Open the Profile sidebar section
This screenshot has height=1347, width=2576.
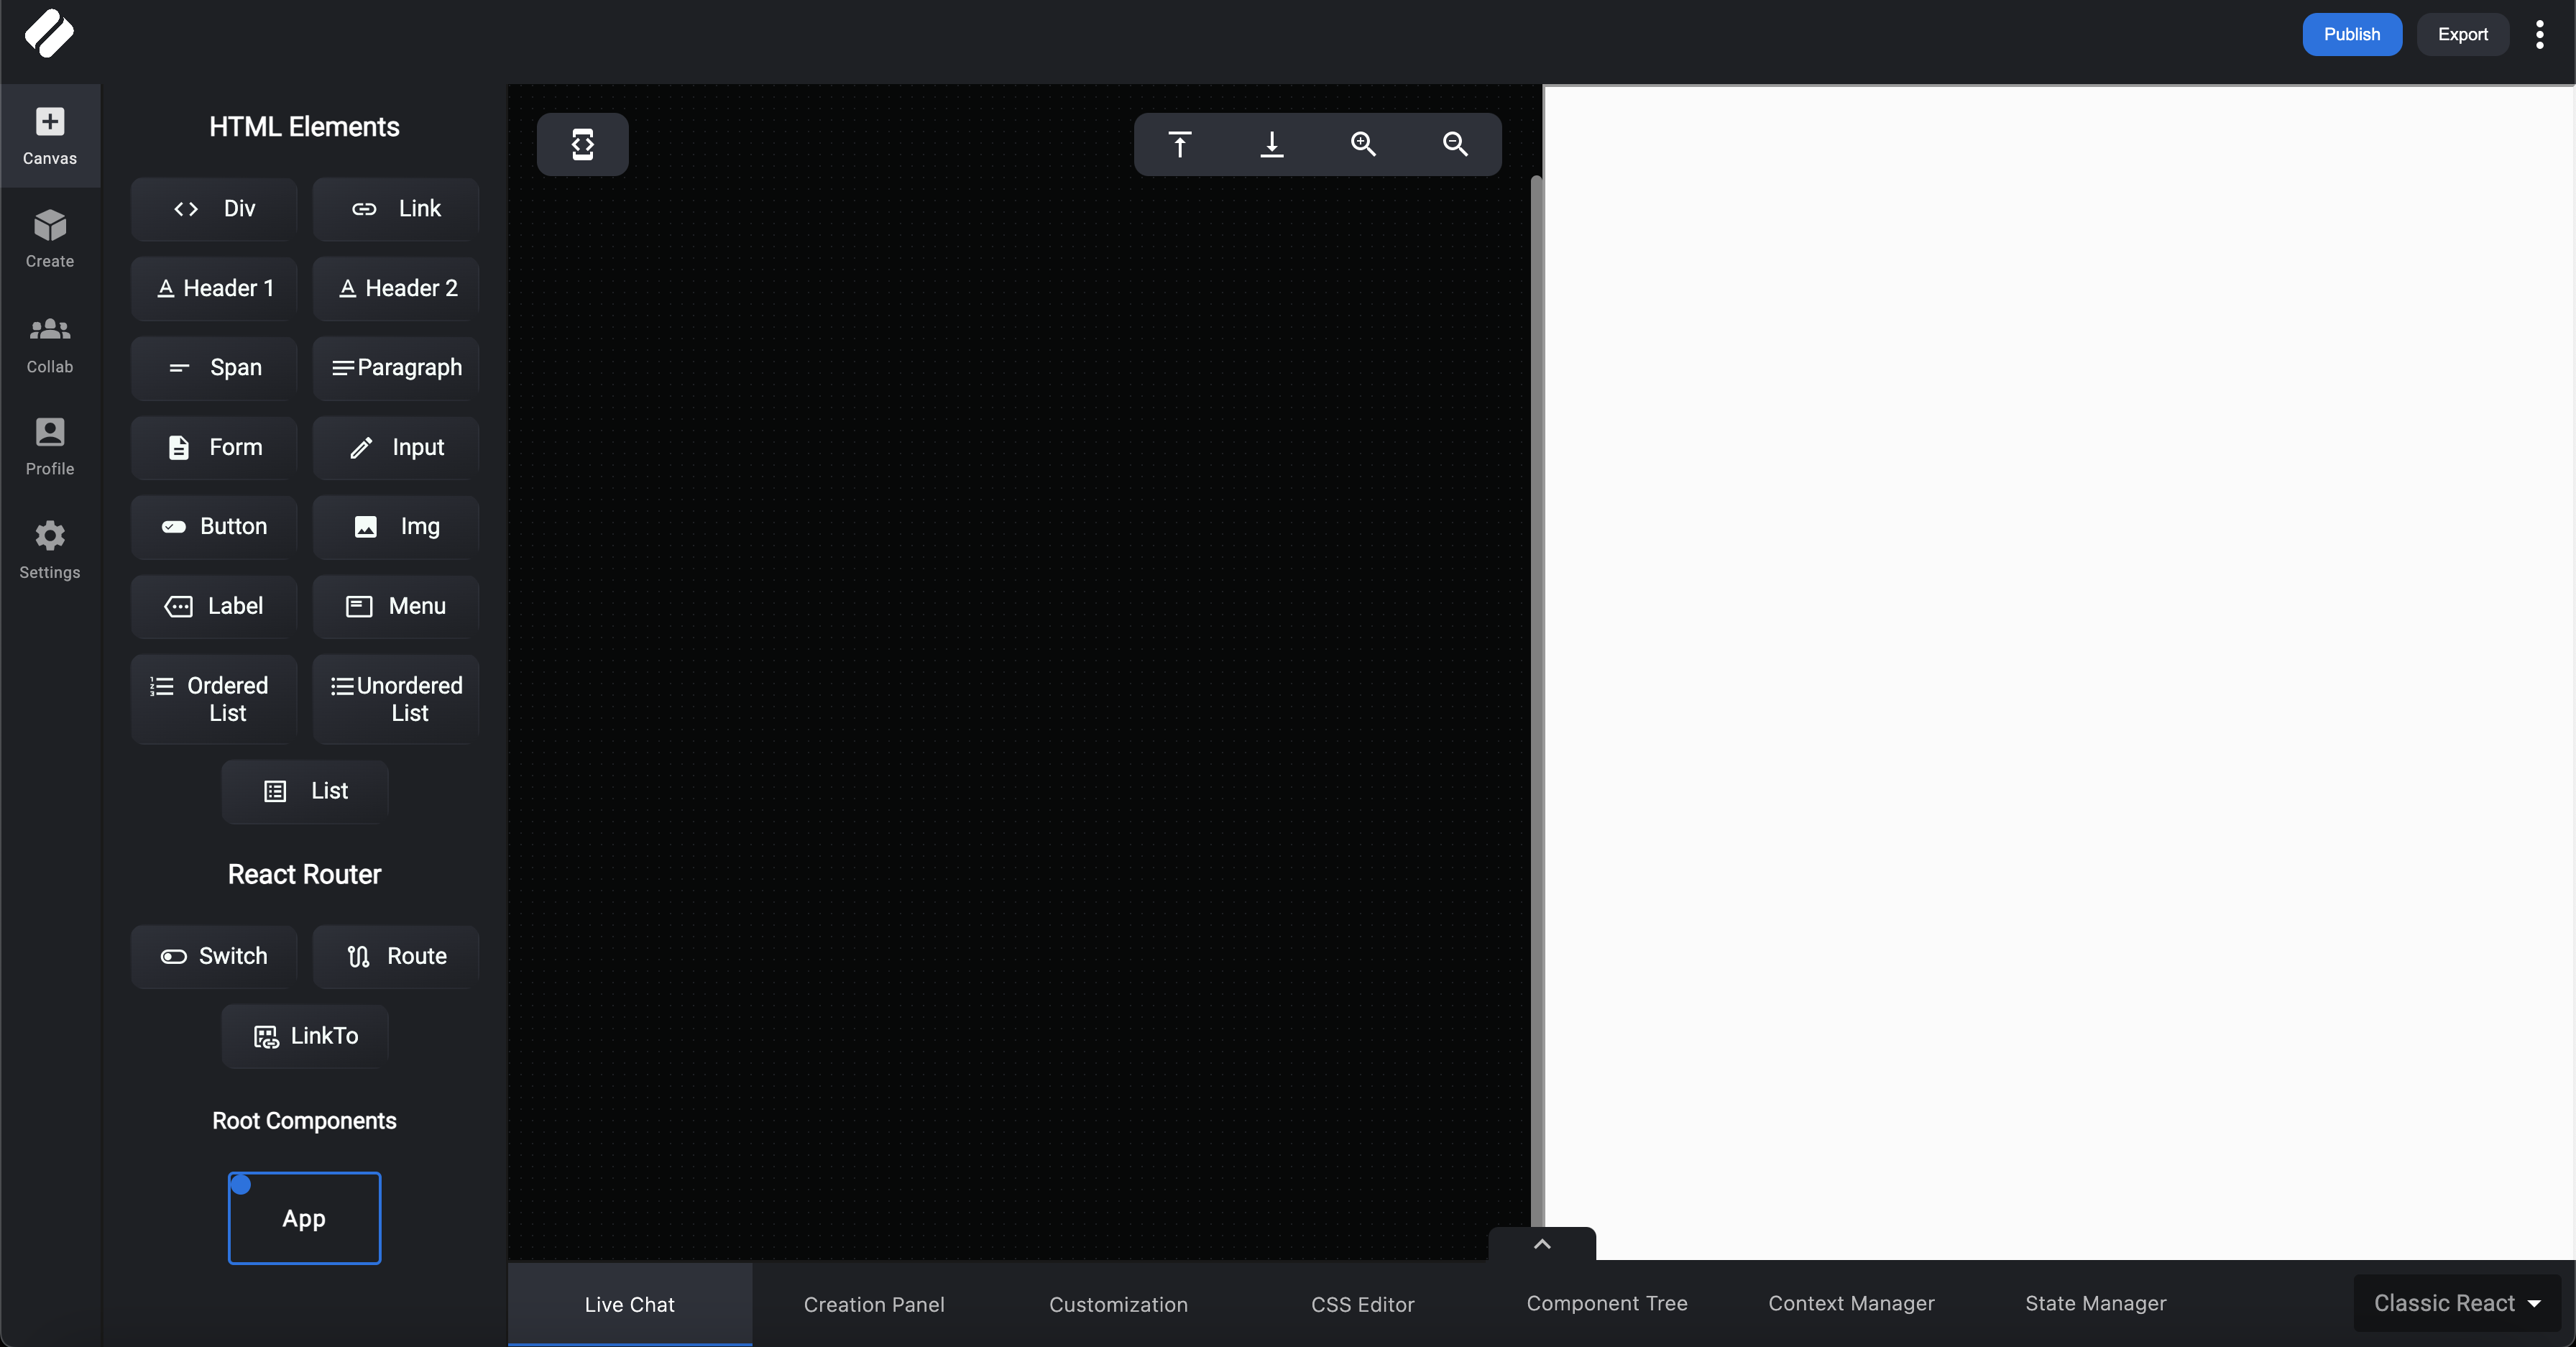coord(50,446)
